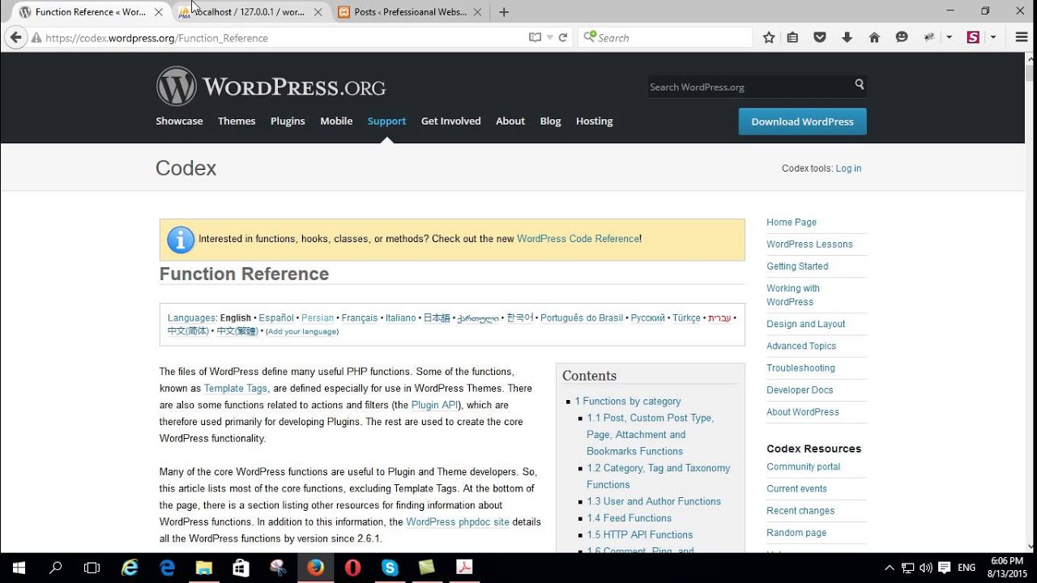Viewport: 1037px width, 583px height.
Task: Go to the Firefox home page icon
Action: tap(874, 37)
